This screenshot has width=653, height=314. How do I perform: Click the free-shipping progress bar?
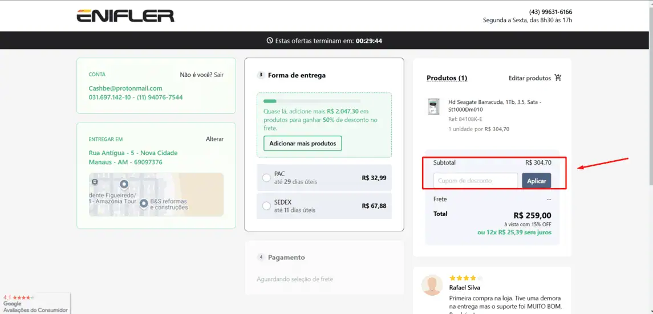pos(312,101)
